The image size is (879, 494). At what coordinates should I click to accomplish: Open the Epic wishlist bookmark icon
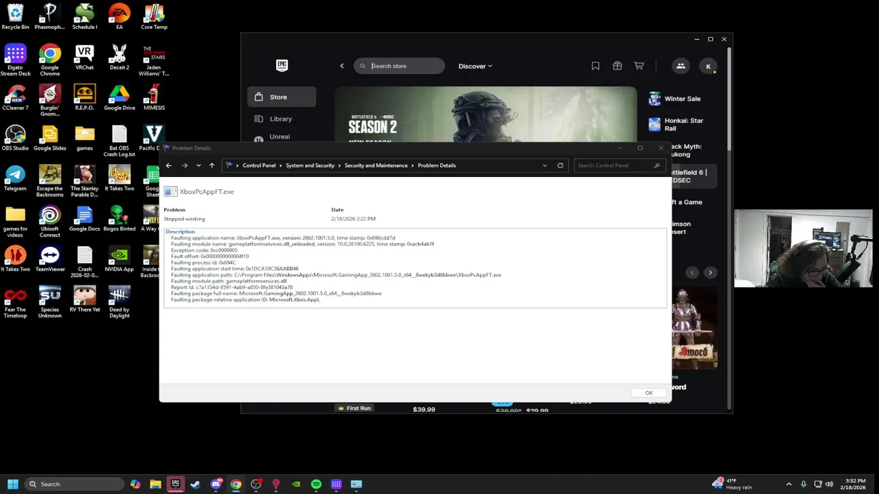click(595, 66)
